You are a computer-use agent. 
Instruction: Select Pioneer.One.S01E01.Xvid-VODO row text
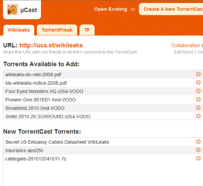coord(41,100)
